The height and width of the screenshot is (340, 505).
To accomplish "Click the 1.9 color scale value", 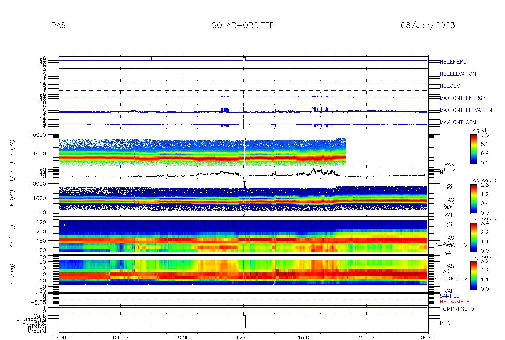I will point(485,194).
